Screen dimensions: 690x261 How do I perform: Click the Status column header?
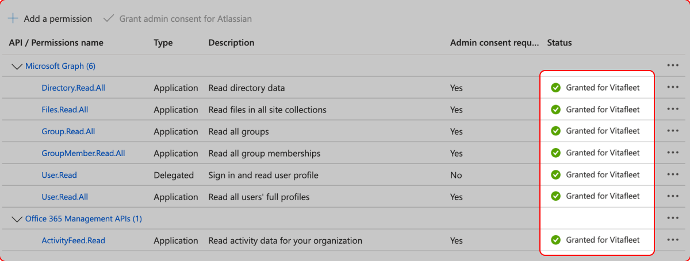tap(559, 42)
